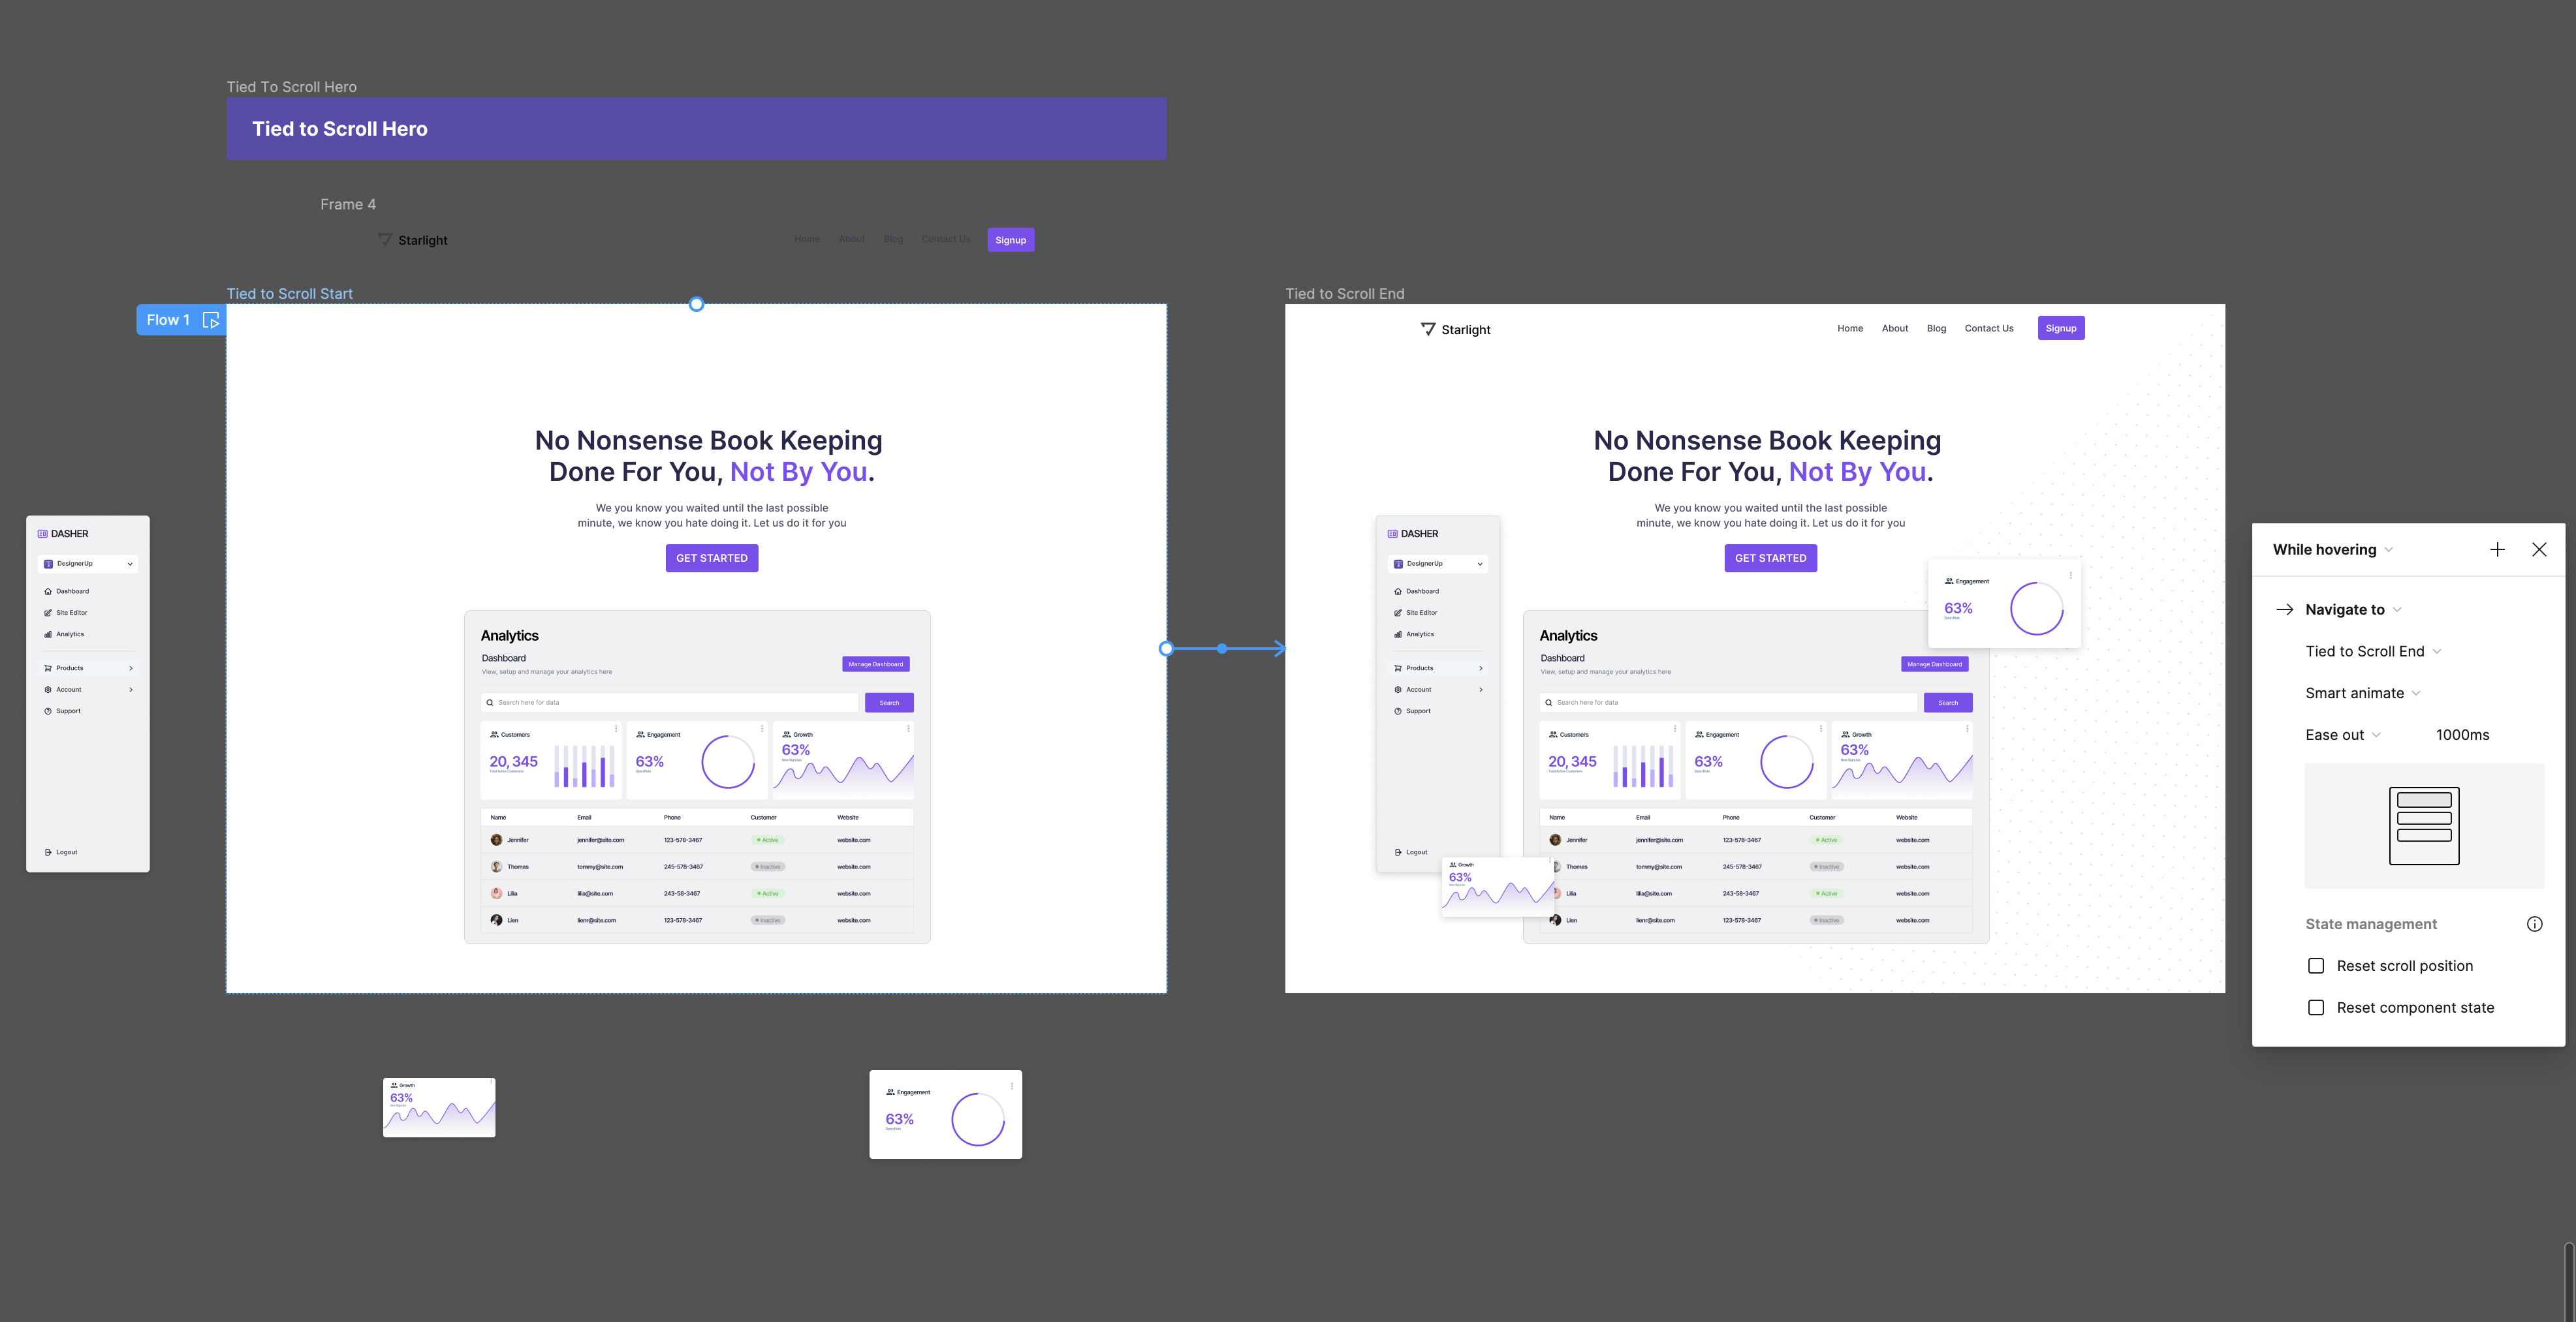Image resolution: width=2576 pixels, height=1322 pixels.
Task: Expand the Ease out animation type dropdown
Action: tap(2343, 733)
